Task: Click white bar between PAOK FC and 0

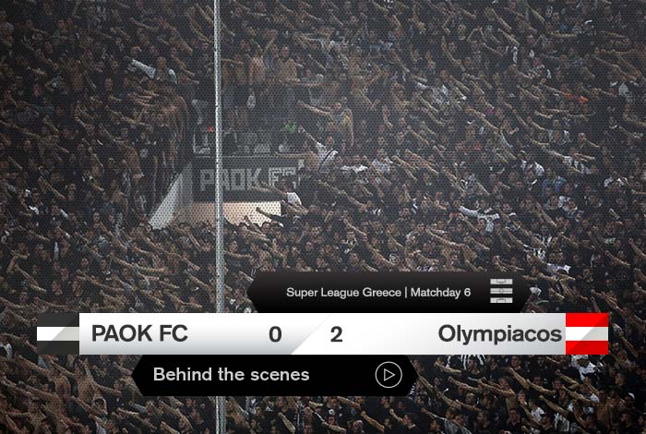Action: click(228, 334)
